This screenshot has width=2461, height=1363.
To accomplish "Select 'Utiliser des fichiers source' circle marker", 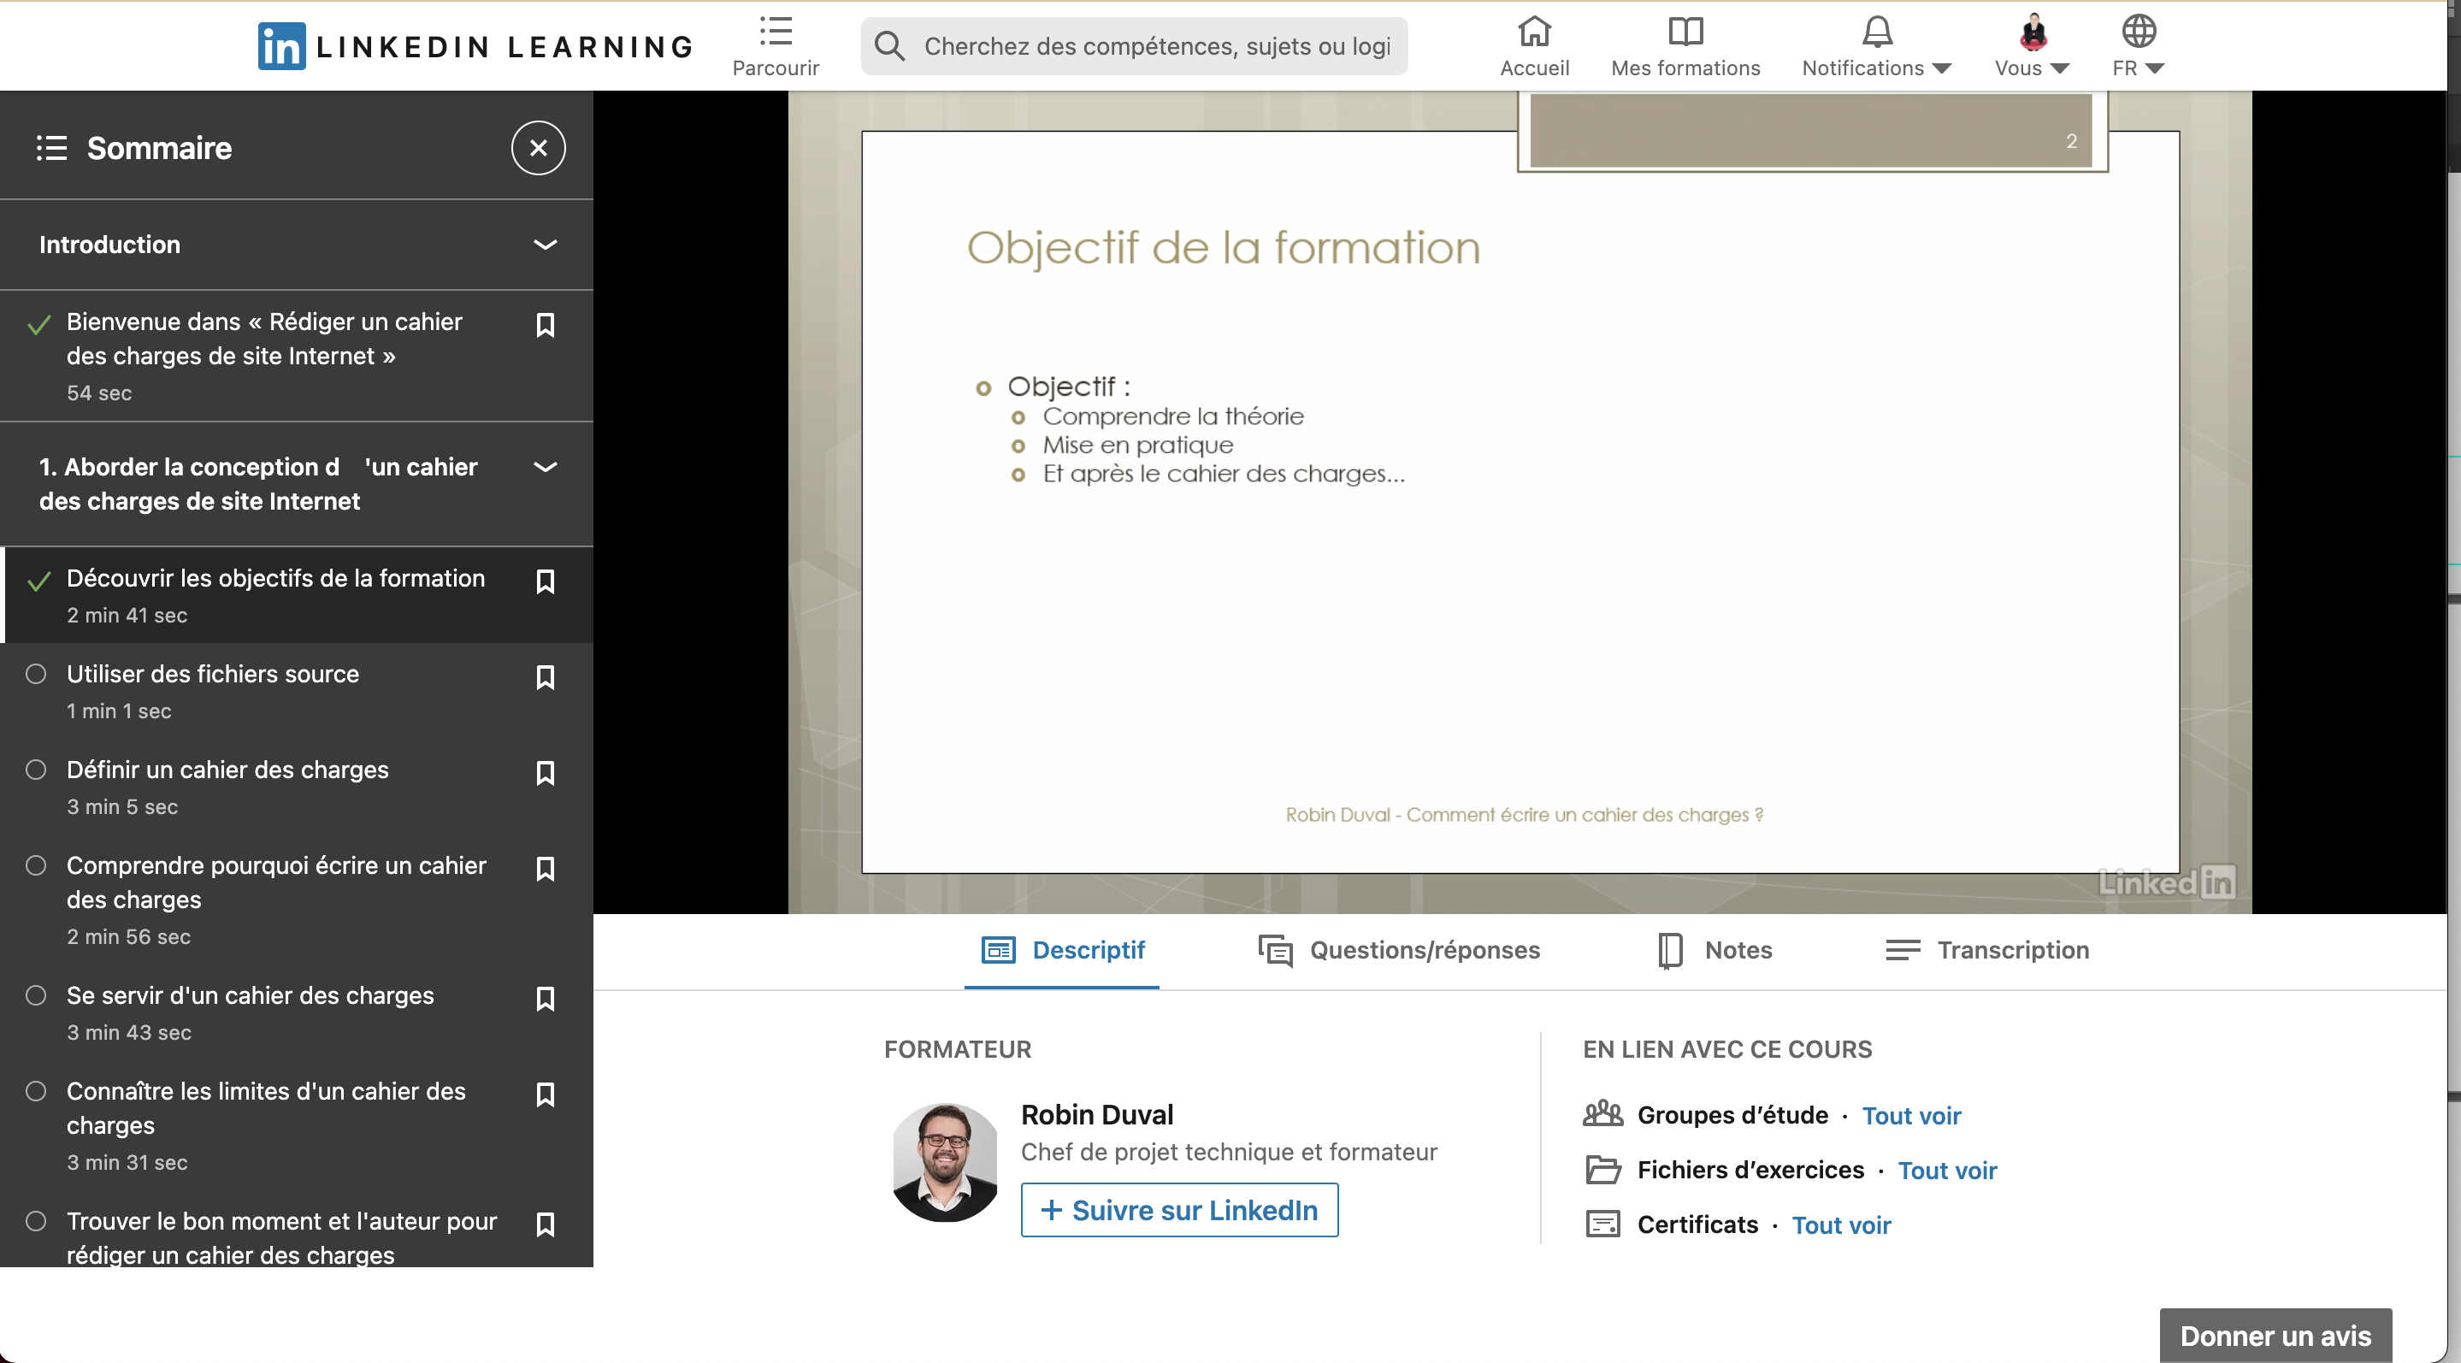I will pyautogui.click(x=36, y=675).
